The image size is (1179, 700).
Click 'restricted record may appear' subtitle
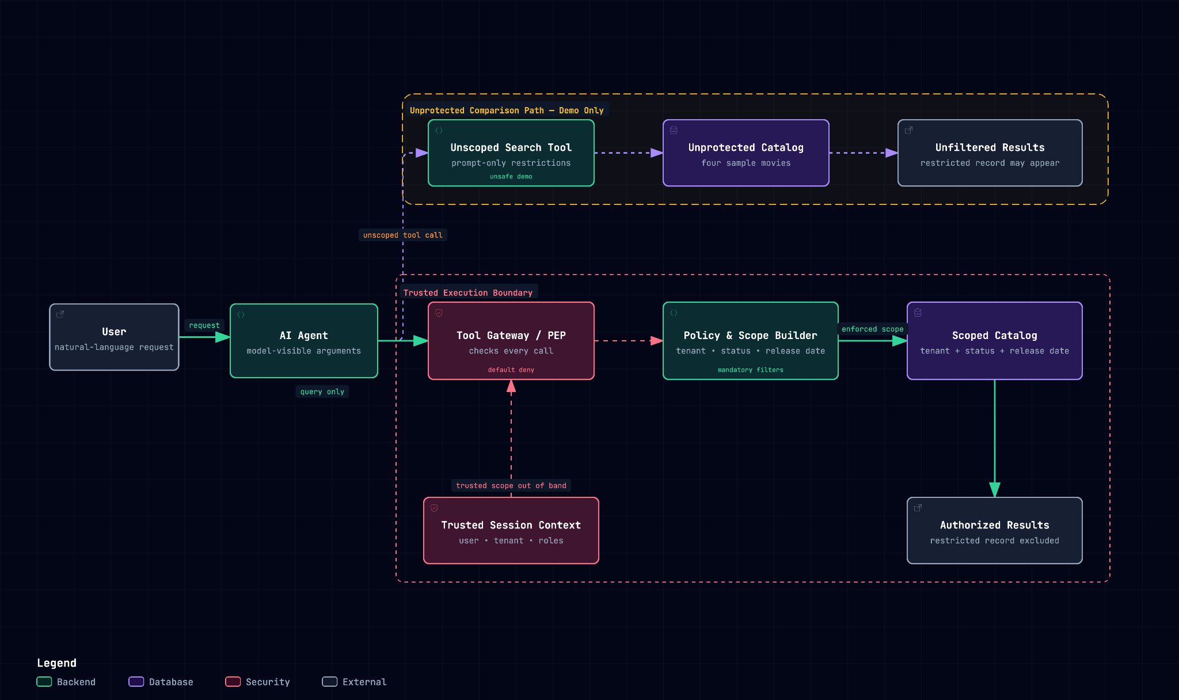click(990, 163)
